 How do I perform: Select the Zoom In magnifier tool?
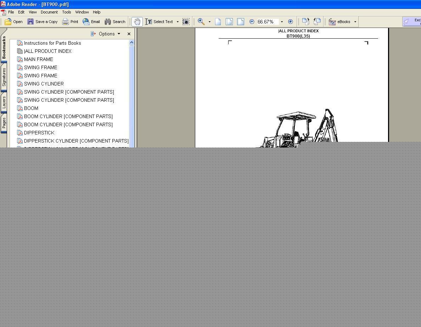[x=201, y=22]
